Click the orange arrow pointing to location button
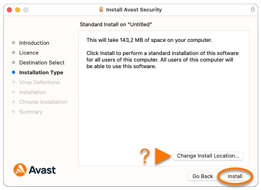The image size is (261, 190). click(163, 156)
